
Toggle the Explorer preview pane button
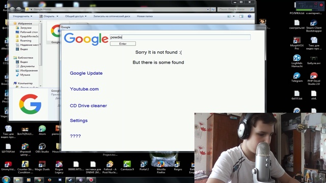pos(241,16)
